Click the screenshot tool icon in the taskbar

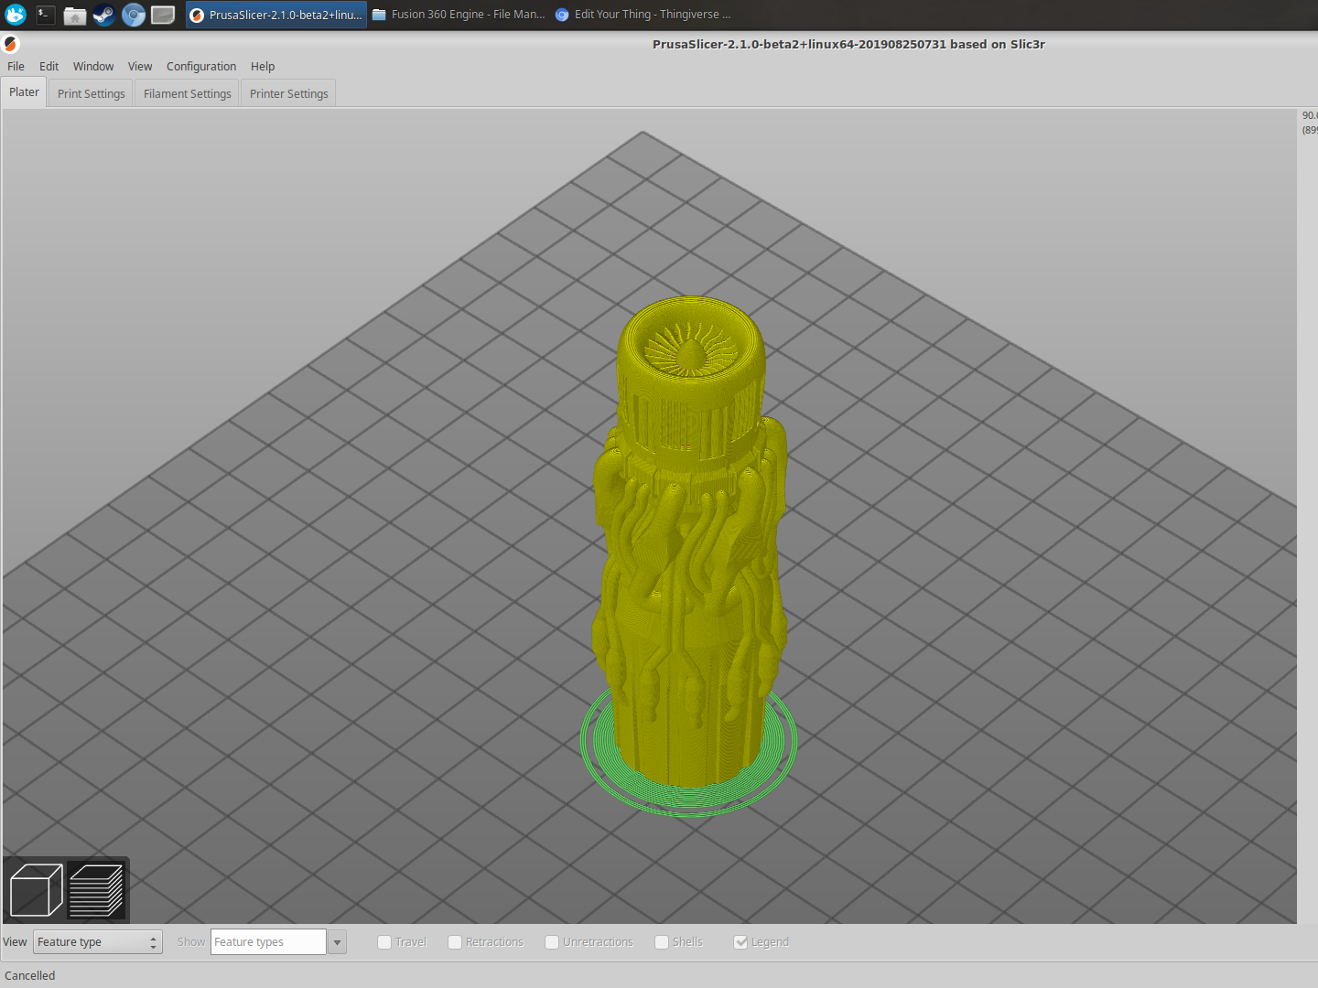[x=162, y=14]
